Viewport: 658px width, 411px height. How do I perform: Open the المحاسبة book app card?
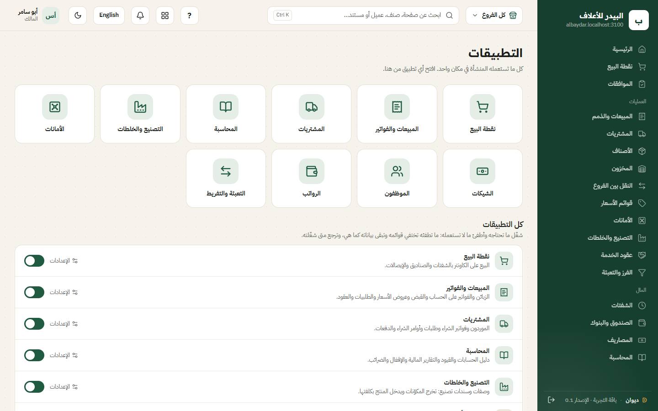(x=226, y=114)
